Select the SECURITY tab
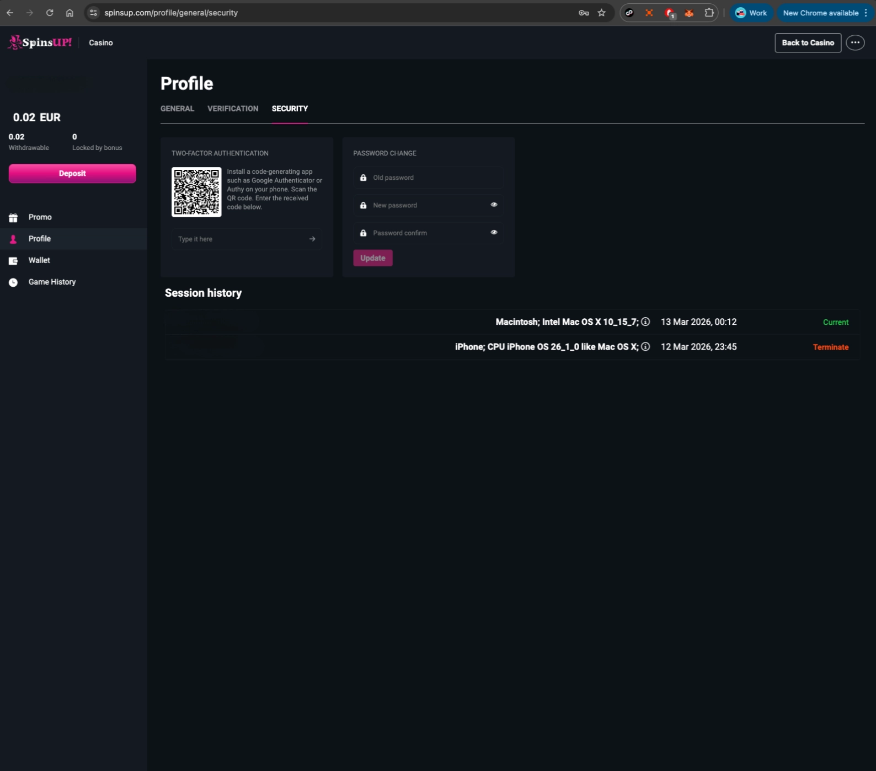This screenshot has width=876, height=771. tap(290, 109)
